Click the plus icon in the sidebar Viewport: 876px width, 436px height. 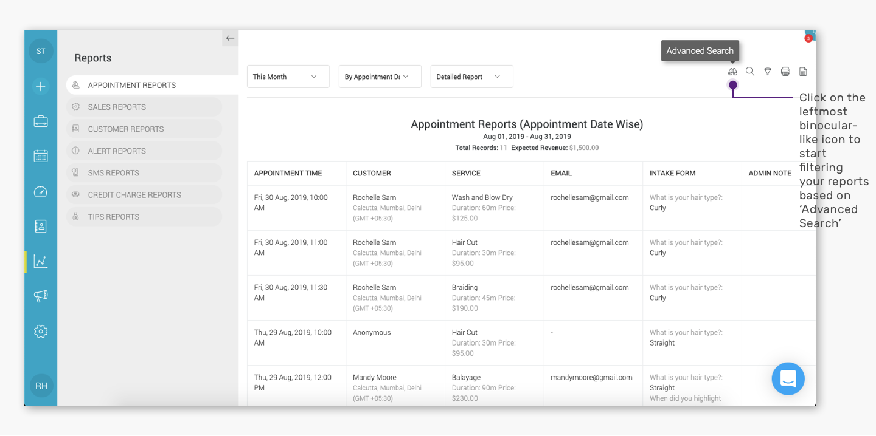[x=41, y=86]
